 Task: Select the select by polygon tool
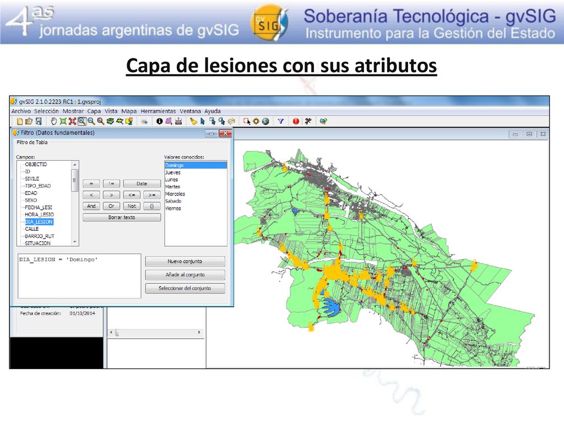click(x=221, y=121)
